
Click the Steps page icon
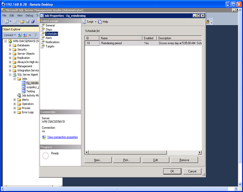[x=43, y=29]
